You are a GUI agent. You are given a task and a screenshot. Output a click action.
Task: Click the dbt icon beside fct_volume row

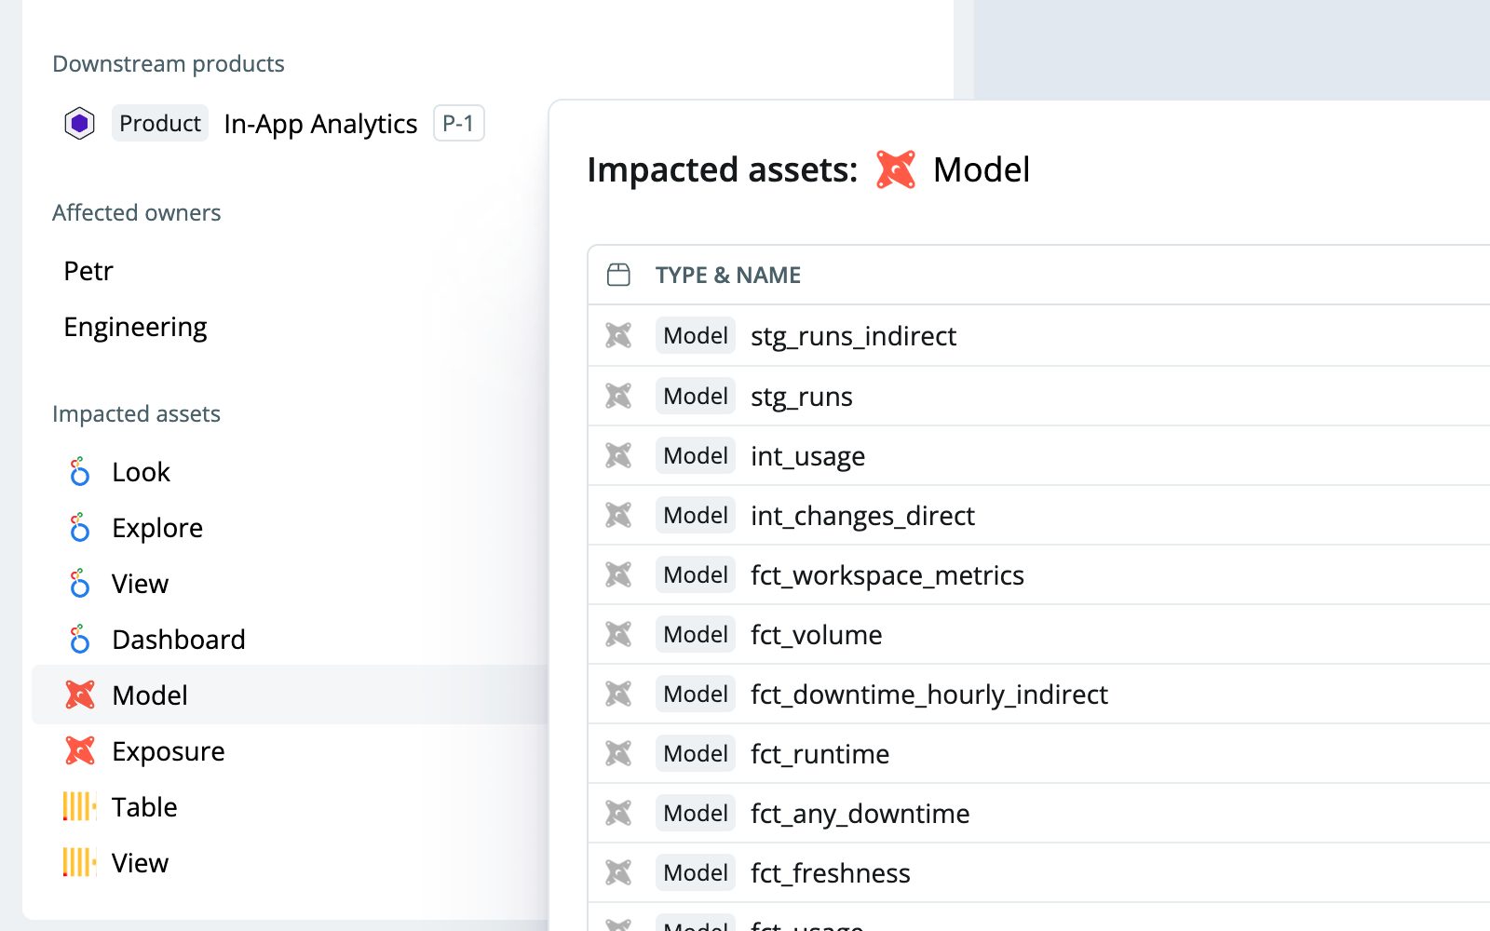click(x=619, y=634)
